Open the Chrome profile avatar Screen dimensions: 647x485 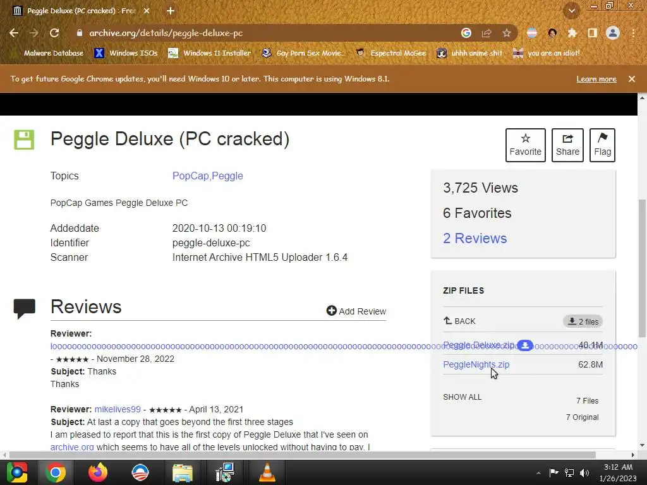[613, 33]
